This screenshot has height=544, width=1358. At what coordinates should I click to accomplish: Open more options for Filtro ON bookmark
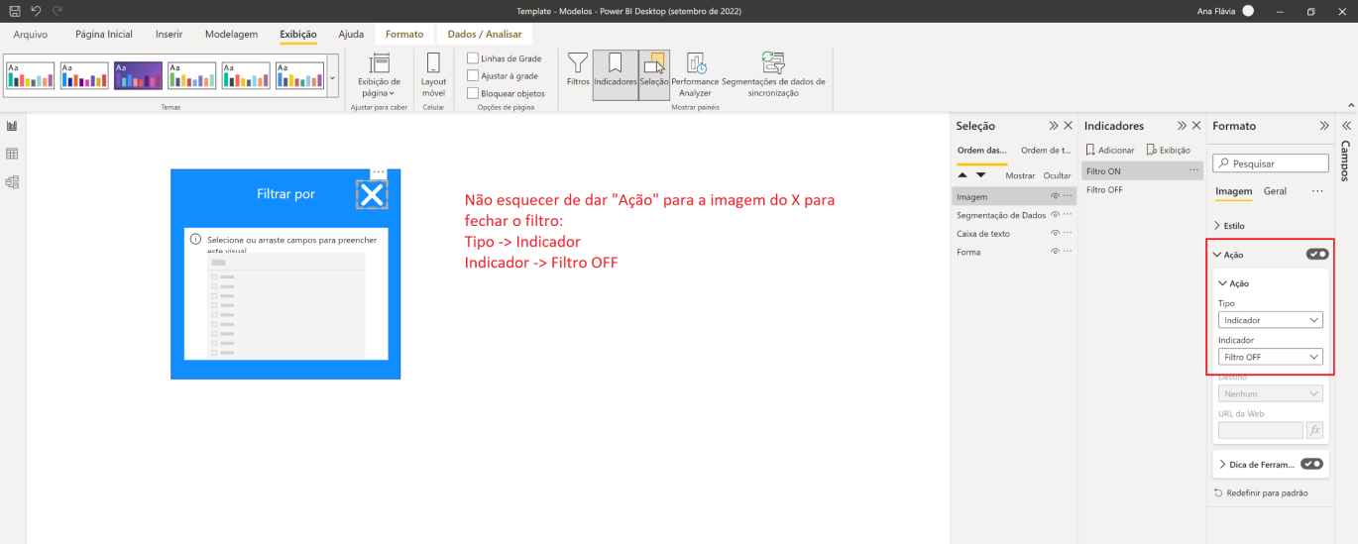1194,170
